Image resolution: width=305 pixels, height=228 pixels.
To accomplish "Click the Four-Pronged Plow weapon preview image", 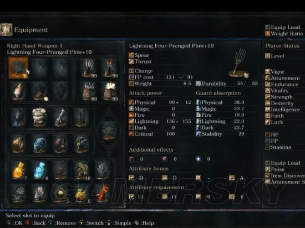I will click(x=239, y=63).
